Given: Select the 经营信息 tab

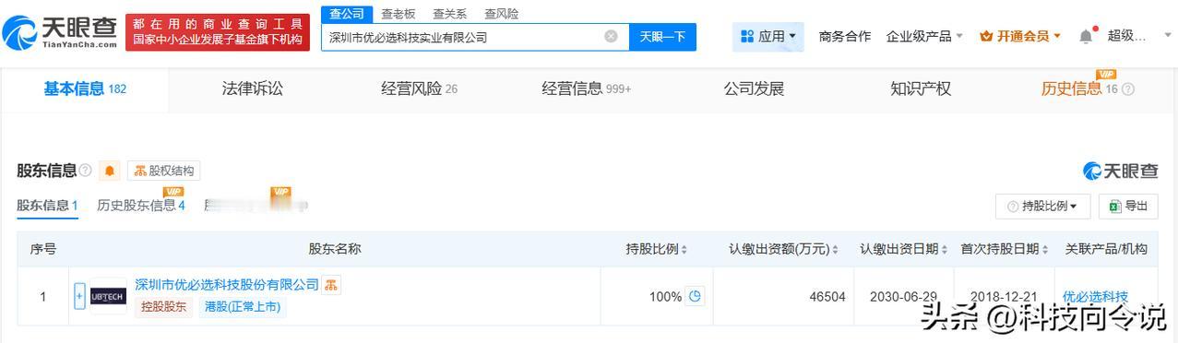Looking at the screenshot, I should click(x=587, y=89).
